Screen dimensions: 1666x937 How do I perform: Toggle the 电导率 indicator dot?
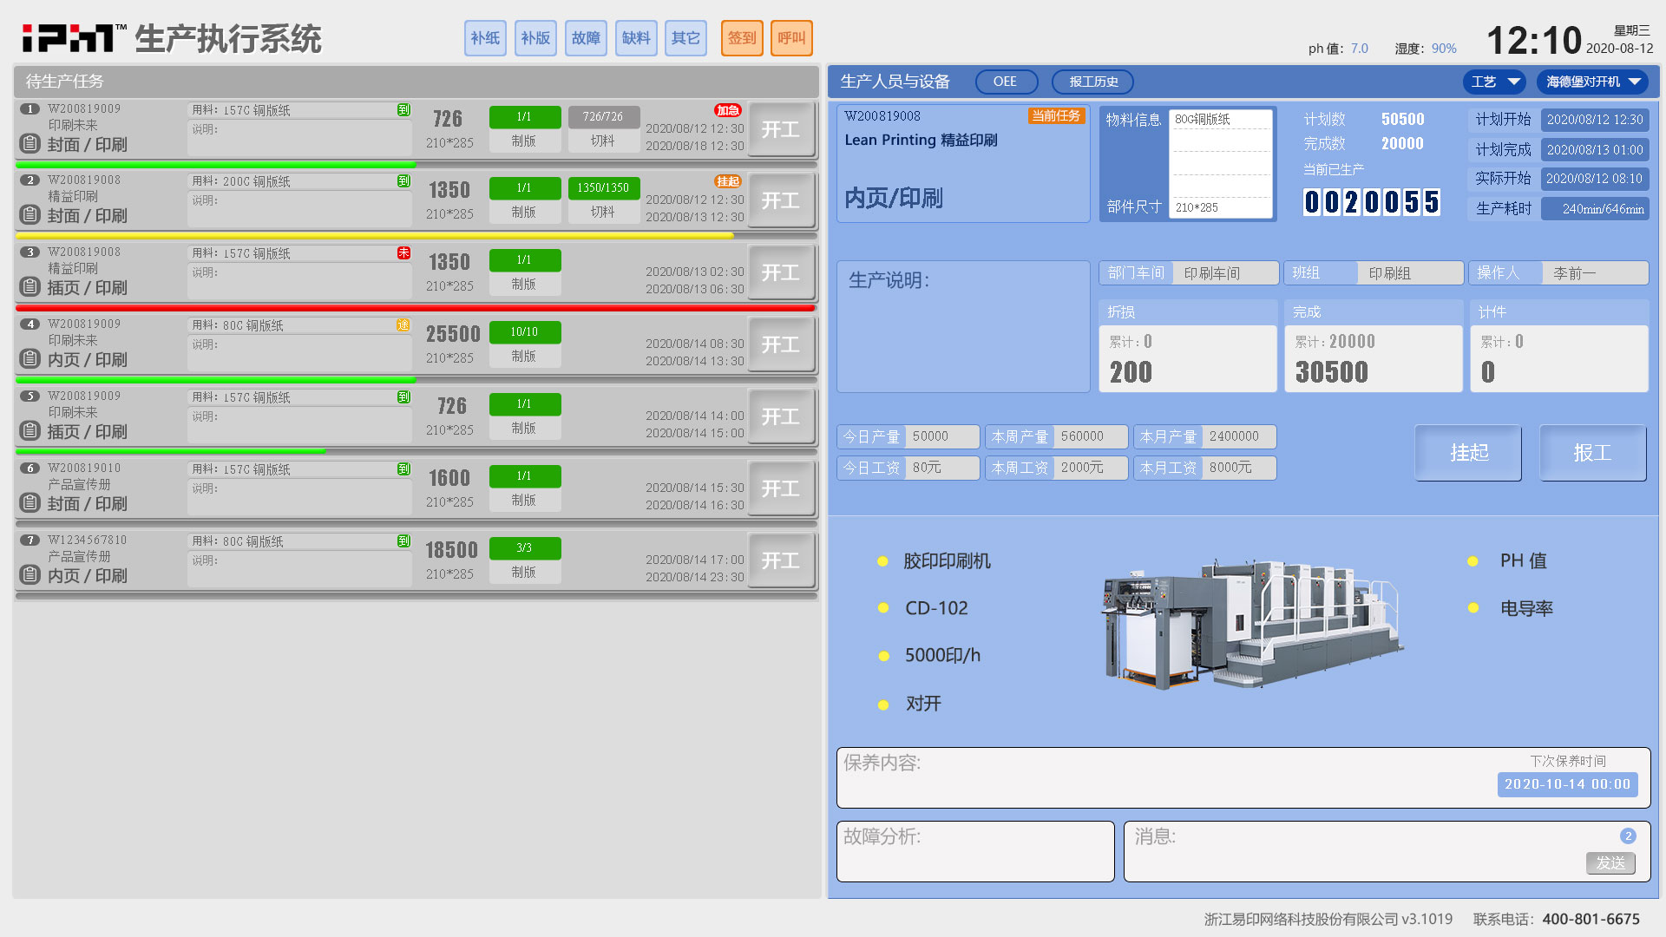pyautogui.click(x=1473, y=608)
